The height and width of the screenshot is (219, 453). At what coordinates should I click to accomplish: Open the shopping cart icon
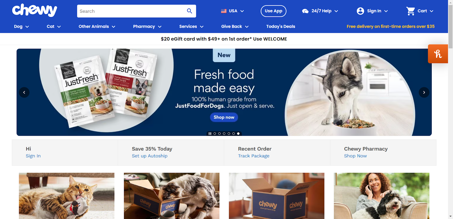[x=410, y=11]
